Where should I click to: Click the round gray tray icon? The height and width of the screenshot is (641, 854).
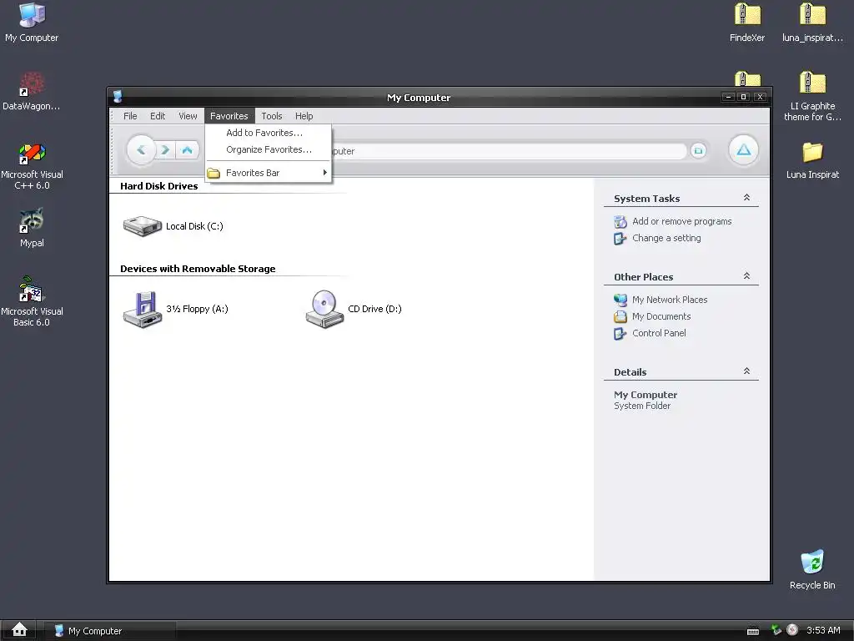point(792,630)
